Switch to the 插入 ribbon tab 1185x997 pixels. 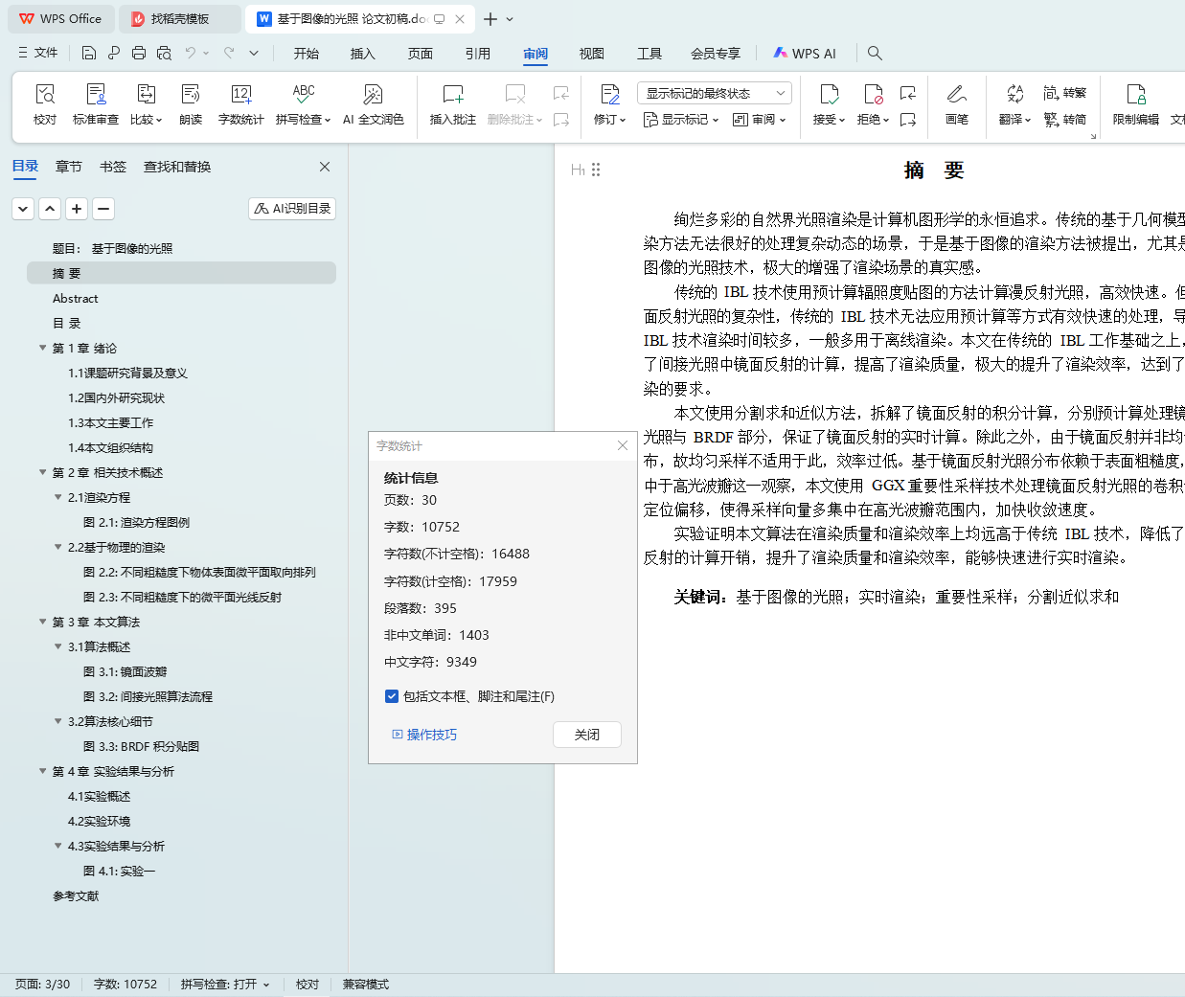click(x=363, y=54)
